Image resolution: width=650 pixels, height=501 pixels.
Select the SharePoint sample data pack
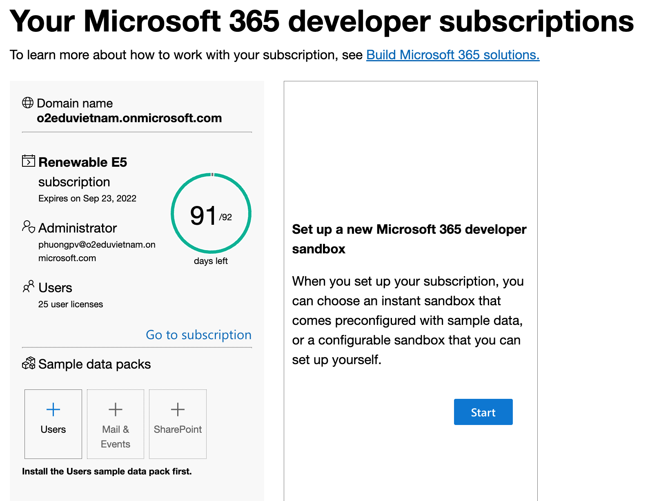[178, 424]
